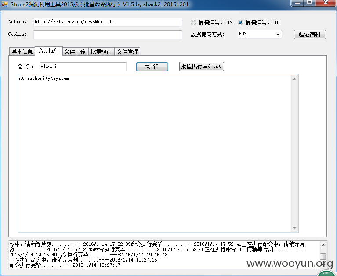Click the application icon in the title bar
This screenshot has width=337, height=276.
[4, 4]
